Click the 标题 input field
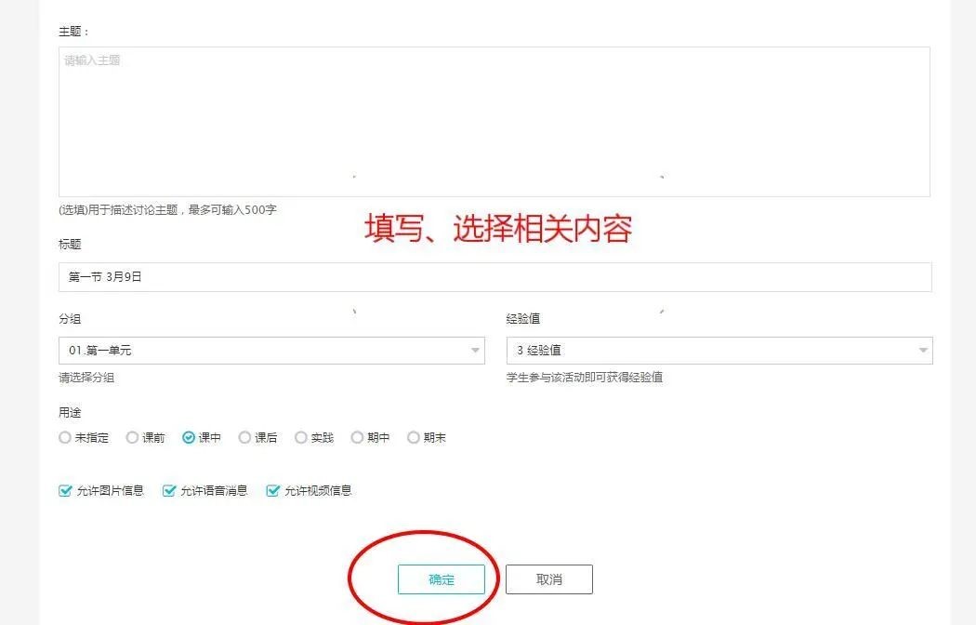The image size is (976, 625). point(494,277)
